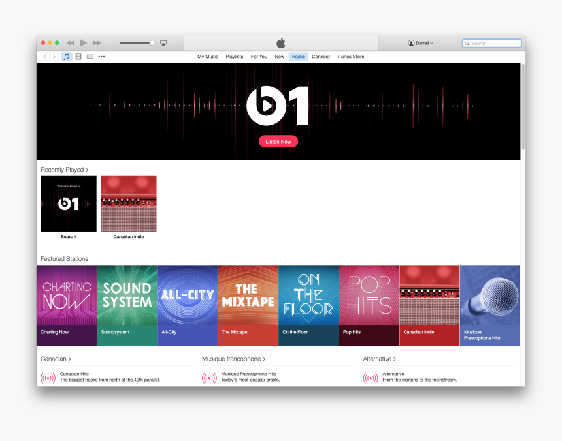562x441 pixels.
Task: Open the Darrell account dropdown
Action: click(420, 43)
